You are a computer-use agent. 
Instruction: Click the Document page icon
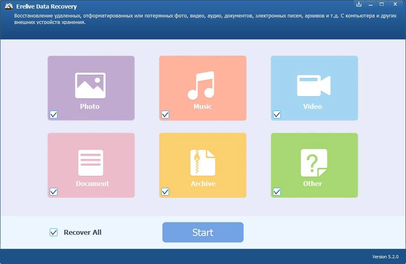tap(91, 163)
